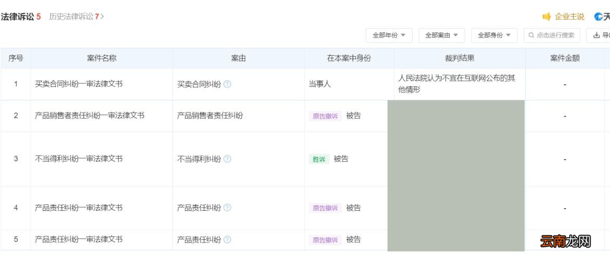The width and height of the screenshot is (610, 256).
Task: Click help icon beside 买卖合同纠纷 cause
Action: pyautogui.click(x=227, y=84)
